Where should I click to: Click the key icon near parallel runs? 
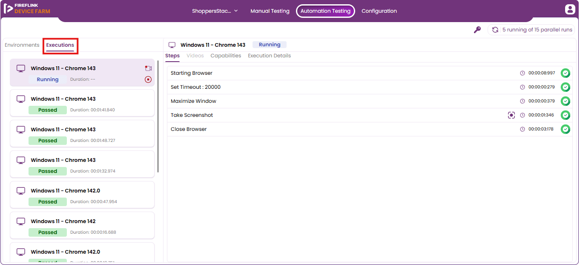click(477, 30)
